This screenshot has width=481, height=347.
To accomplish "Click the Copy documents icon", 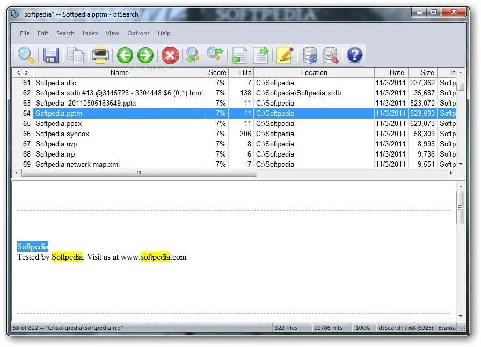I will 76,55.
